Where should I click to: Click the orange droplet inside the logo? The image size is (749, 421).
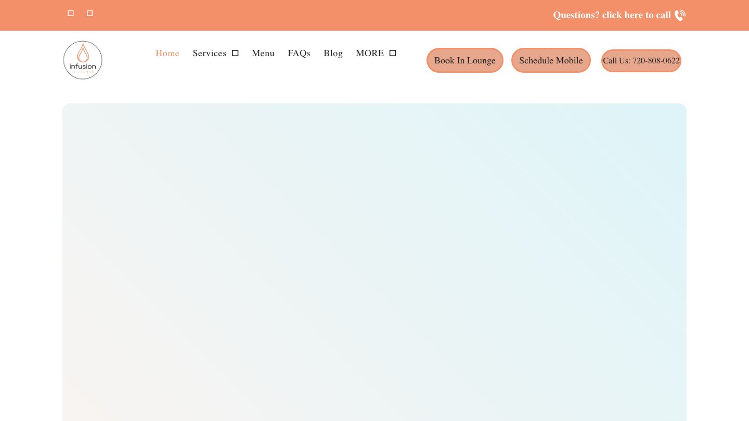point(83,52)
